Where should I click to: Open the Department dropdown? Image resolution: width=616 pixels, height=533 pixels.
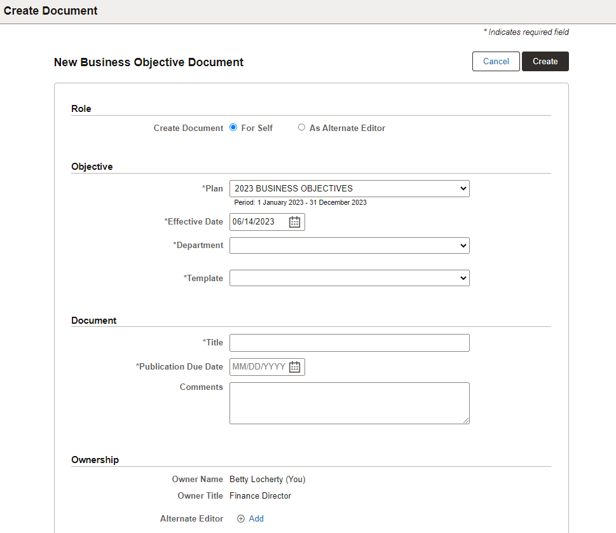click(x=349, y=246)
